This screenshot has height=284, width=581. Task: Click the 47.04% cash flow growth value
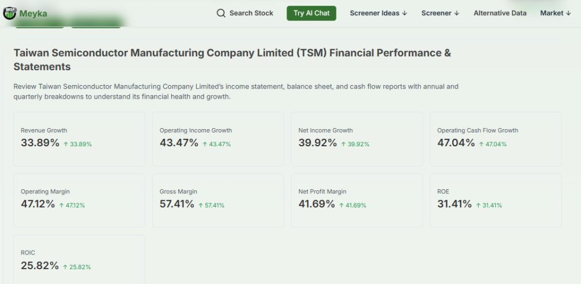(456, 143)
